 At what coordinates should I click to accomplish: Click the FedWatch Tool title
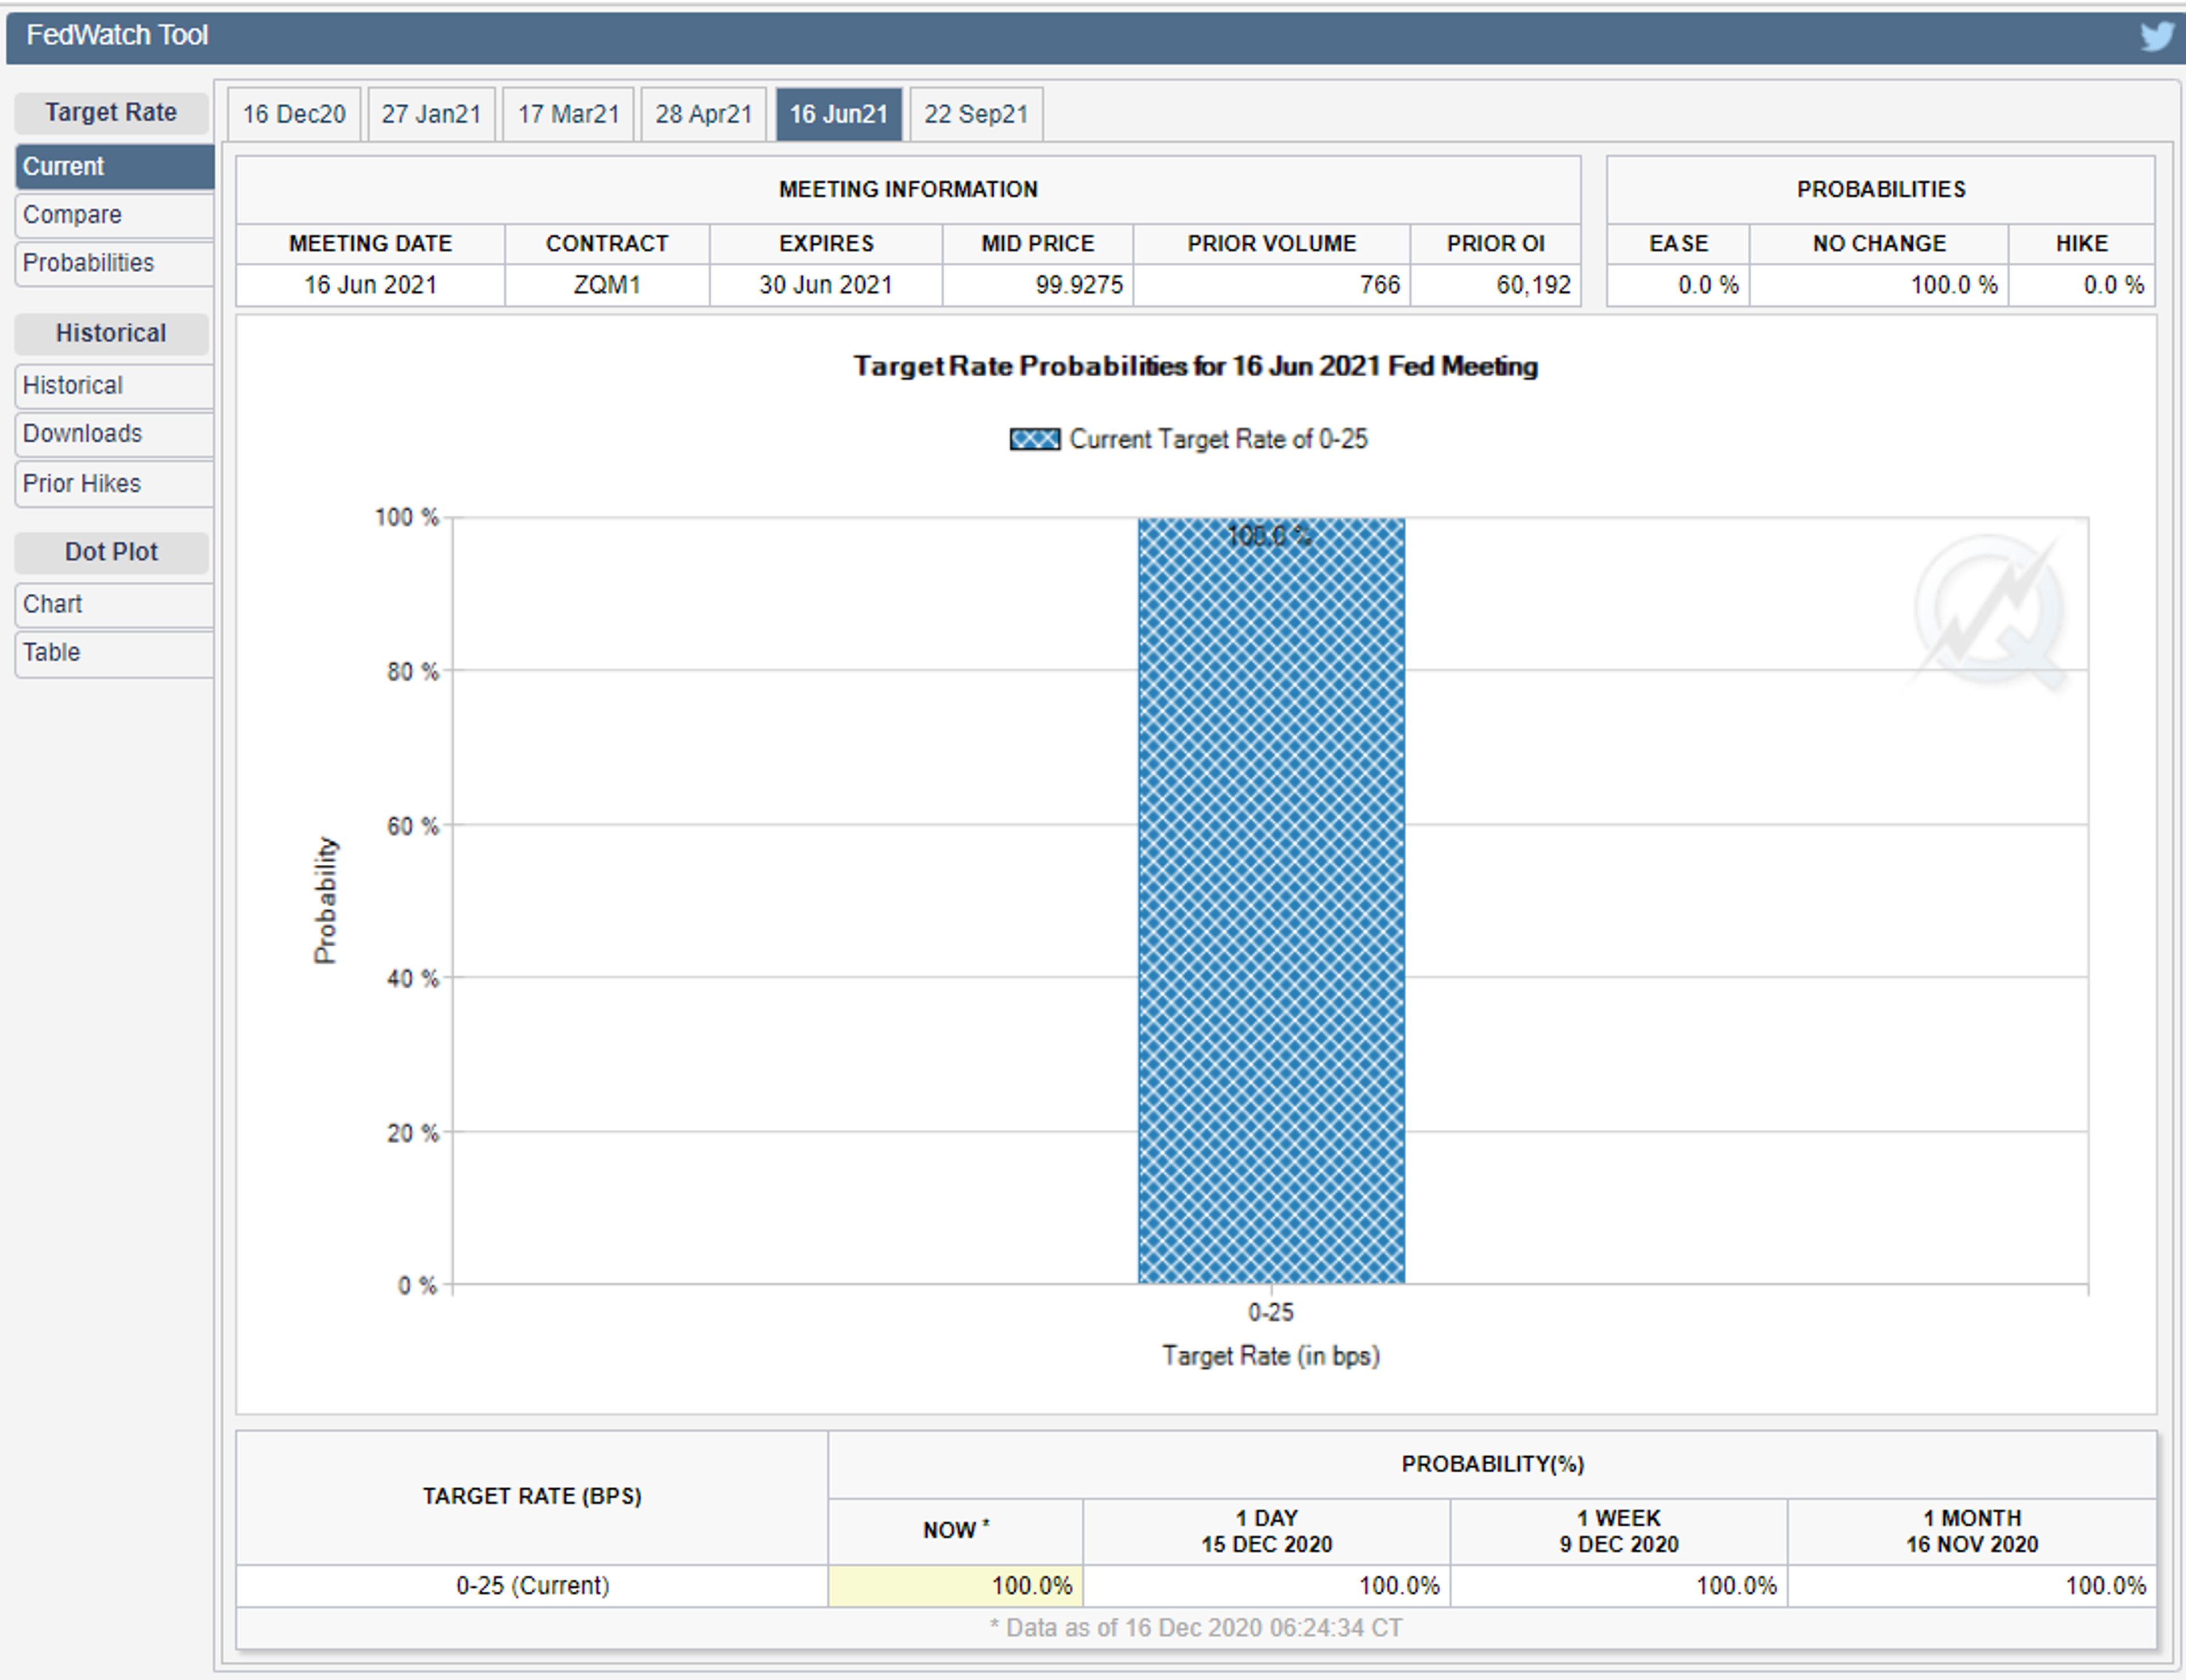[x=117, y=35]
